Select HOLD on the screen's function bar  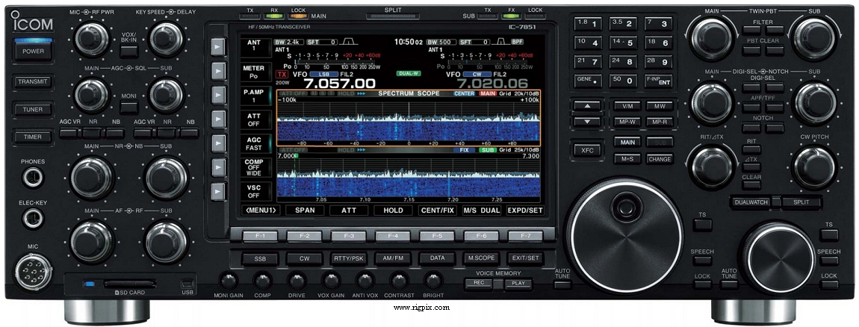[x=394, y=210]
